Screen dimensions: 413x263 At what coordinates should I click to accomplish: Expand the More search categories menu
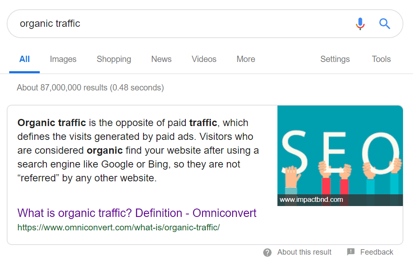click(246, 59)
